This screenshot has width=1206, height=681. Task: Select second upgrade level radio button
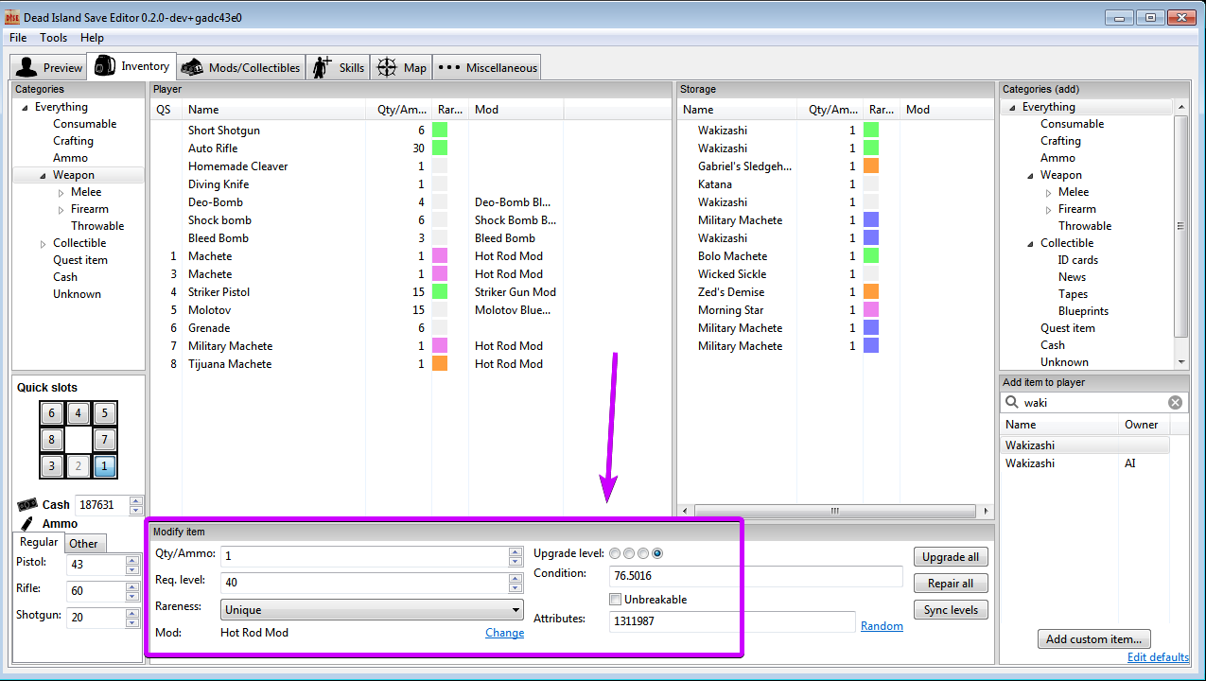(629, 553)
